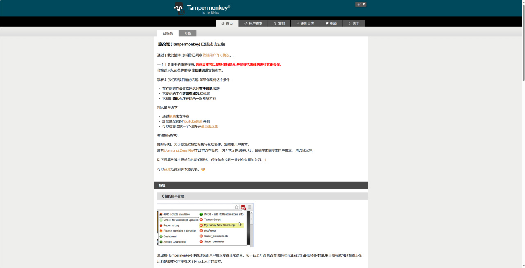Open the 关于 navigation item
525x268 pixels.
click(x=354, y=23)
